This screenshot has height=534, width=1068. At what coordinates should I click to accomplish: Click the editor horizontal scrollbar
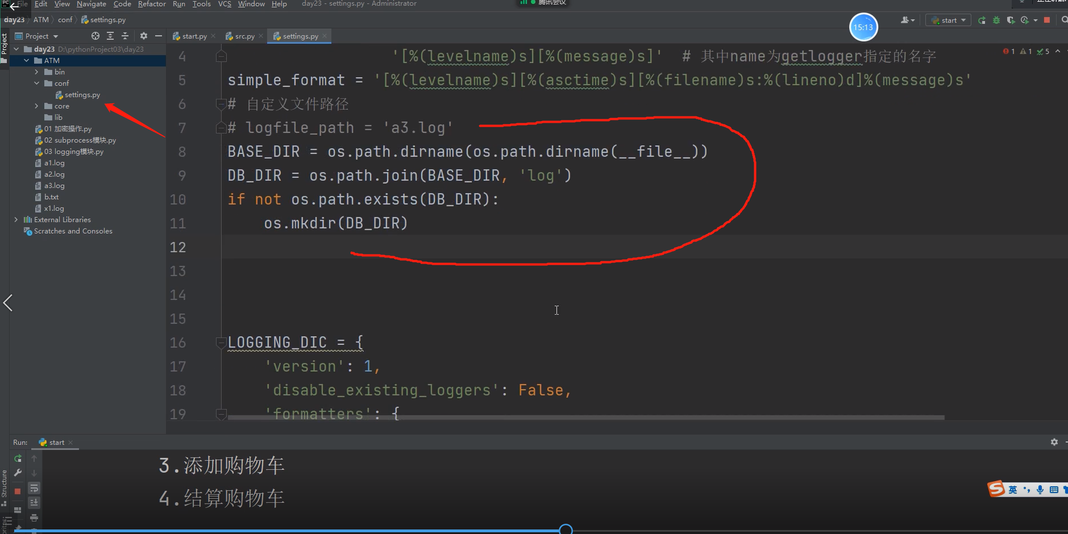click(x=586, y=418)
